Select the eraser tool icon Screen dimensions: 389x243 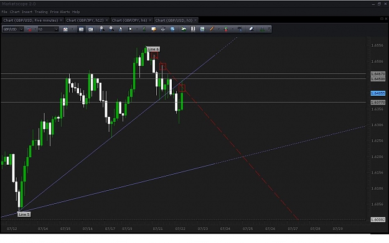click(x=251, y=29)
